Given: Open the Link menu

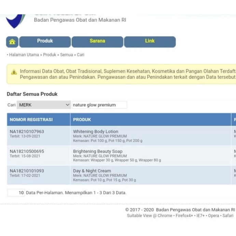Looking at the screenshot, I should 150,42.
